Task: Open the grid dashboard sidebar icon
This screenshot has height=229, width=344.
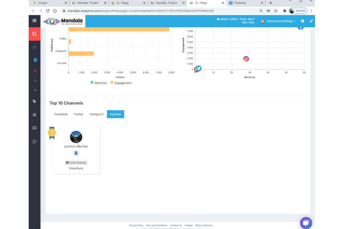Action: [x=35, y=48]
